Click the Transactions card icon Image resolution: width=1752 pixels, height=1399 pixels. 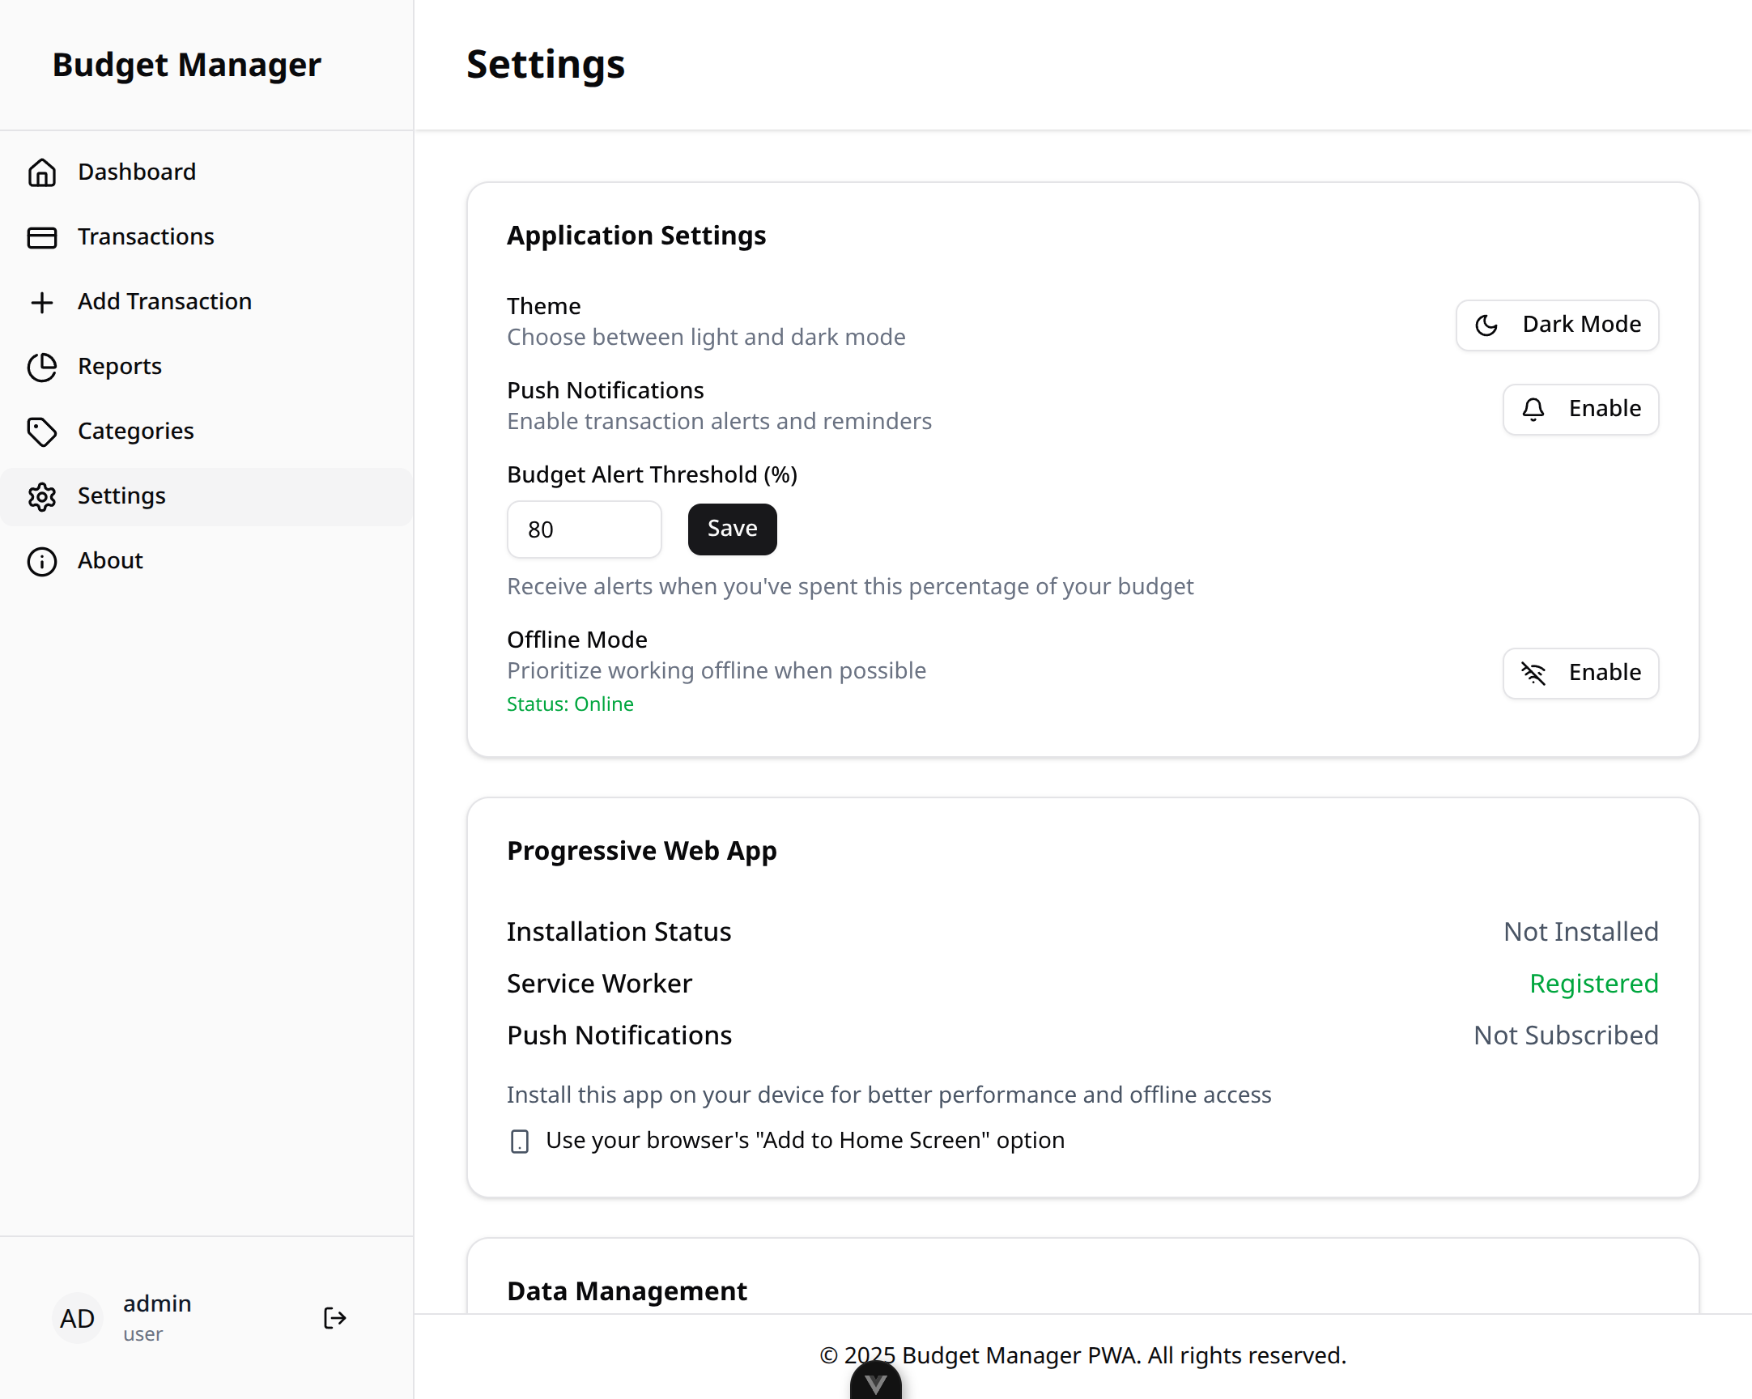[x=41, y=237]
